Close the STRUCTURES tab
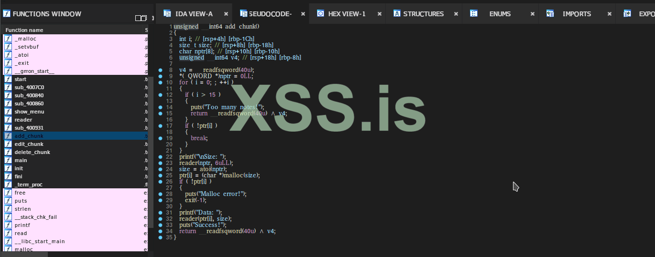 456,14
